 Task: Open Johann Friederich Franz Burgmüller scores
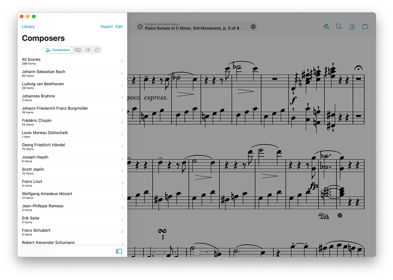[72, 110]
